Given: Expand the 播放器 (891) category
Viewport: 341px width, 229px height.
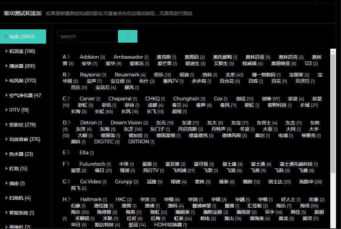Looking at the screenshot, I should [22, 66].
